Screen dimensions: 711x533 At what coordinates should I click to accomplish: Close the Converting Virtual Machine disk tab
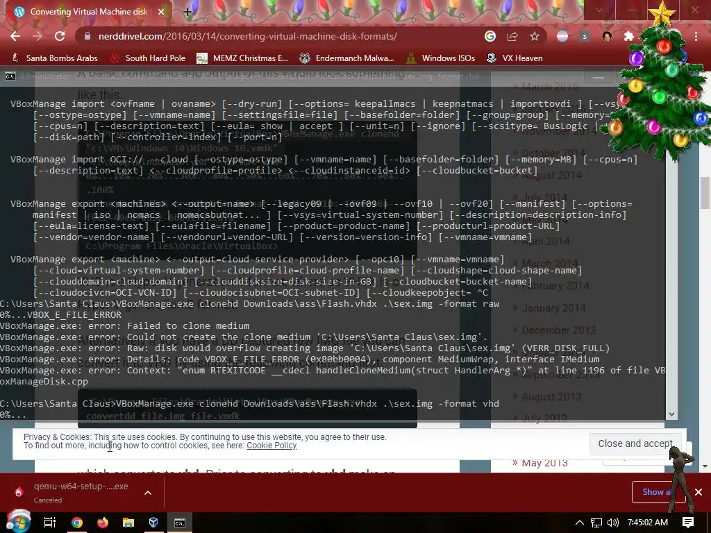coord(161,12)
